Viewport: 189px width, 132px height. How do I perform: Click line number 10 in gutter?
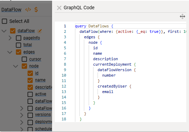click(x=64, y=75)
